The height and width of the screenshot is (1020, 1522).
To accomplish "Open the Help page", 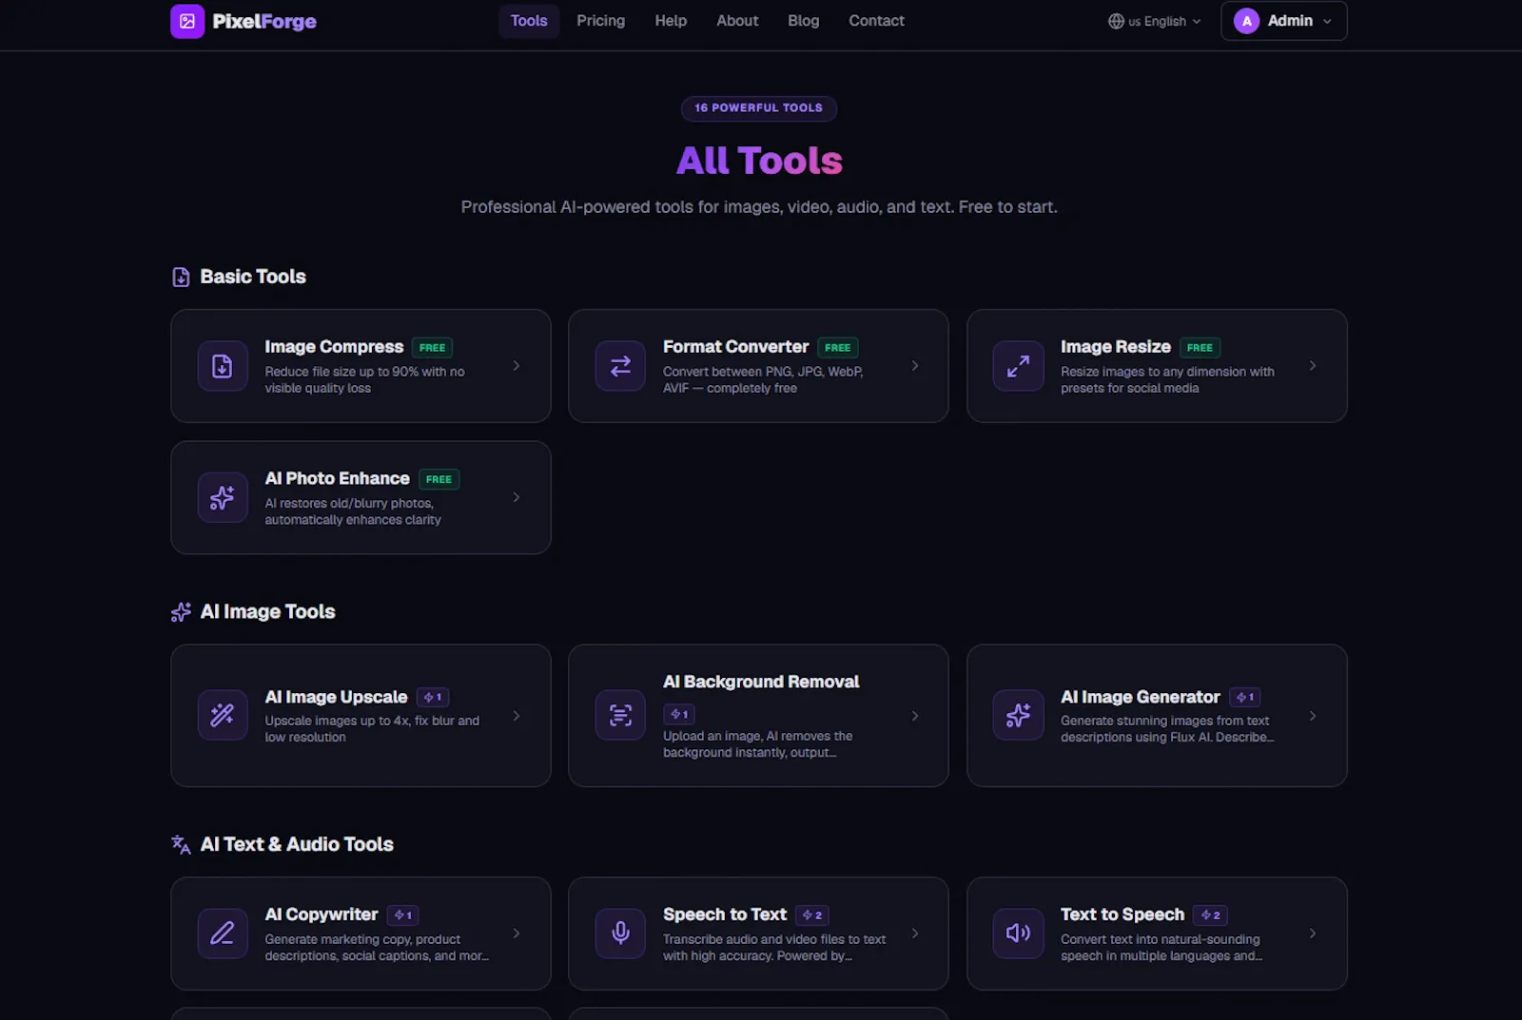I will [671, 21].
